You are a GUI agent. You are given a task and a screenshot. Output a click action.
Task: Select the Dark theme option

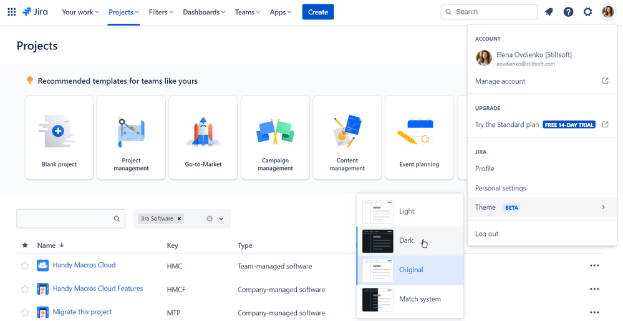pos(410,241)
